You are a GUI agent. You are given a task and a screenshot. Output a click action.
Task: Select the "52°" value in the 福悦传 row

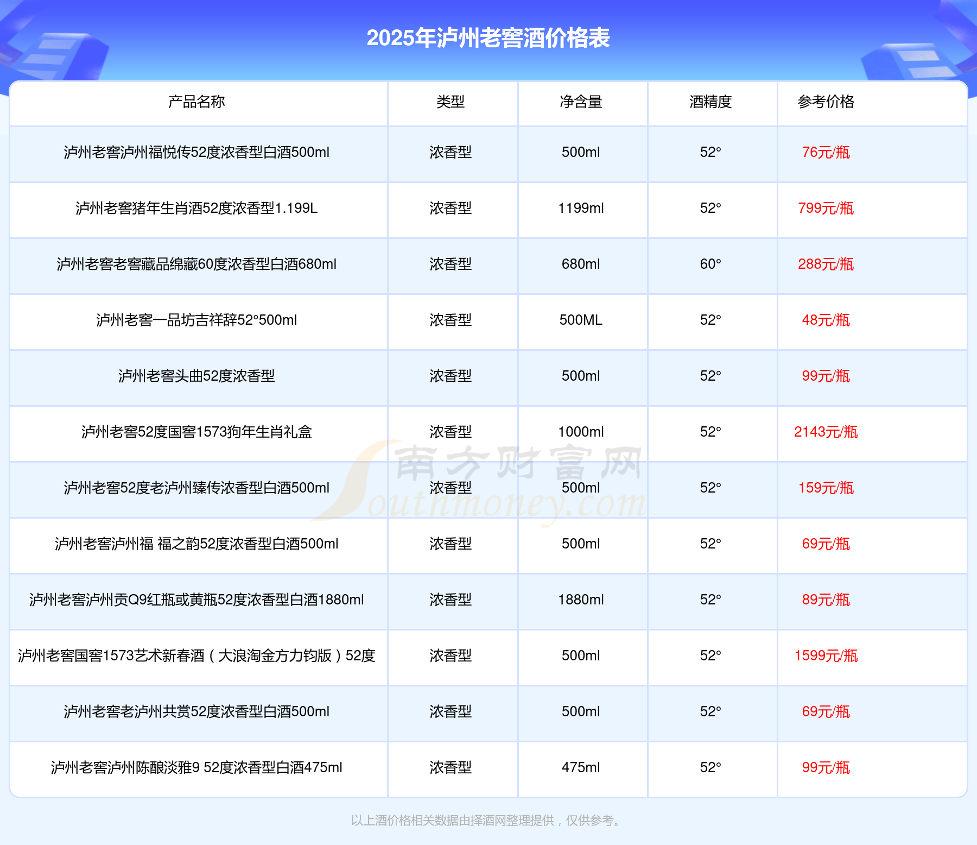pos(710,152)
